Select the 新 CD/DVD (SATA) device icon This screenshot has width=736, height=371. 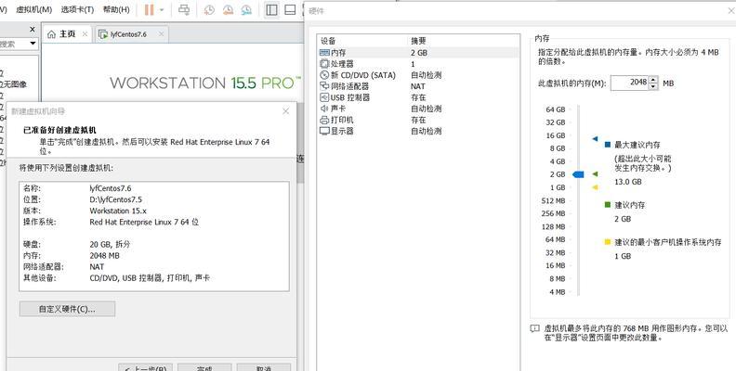click(324, 75)
